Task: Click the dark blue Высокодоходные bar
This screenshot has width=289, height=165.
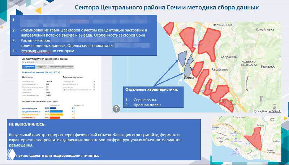Action: 52,108
